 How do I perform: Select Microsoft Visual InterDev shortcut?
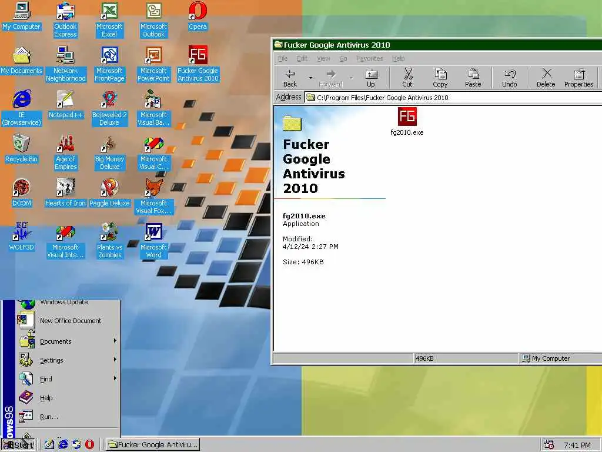pos(66,241)
